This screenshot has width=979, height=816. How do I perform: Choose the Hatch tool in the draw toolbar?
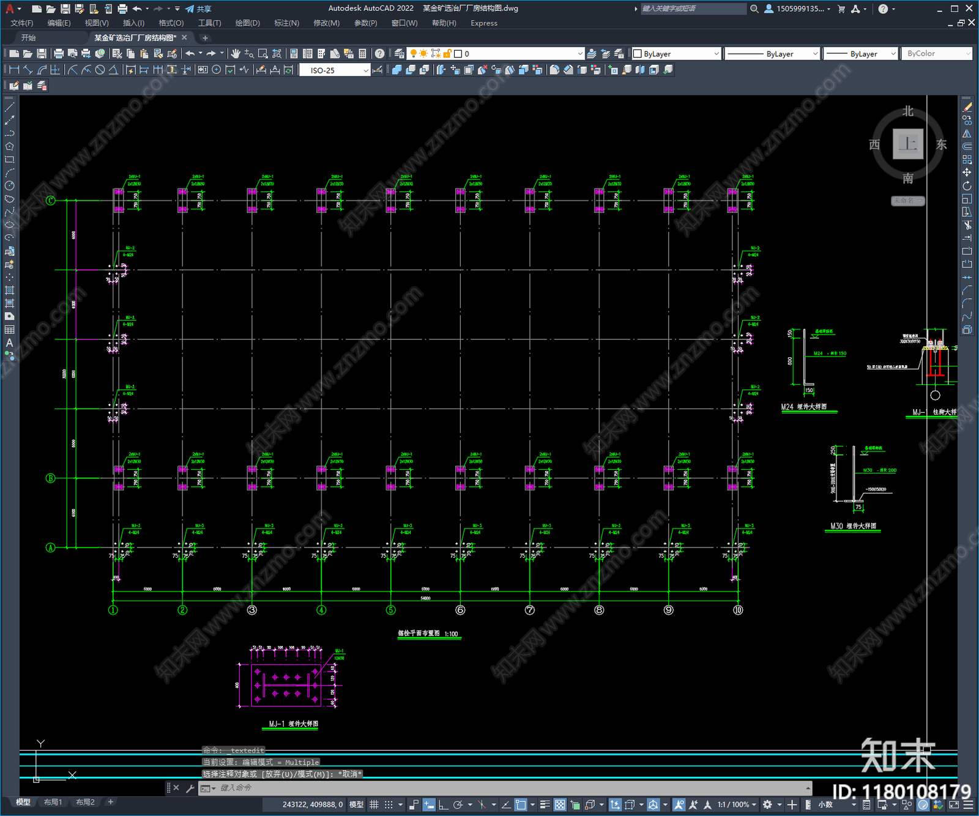coord(9,291)
